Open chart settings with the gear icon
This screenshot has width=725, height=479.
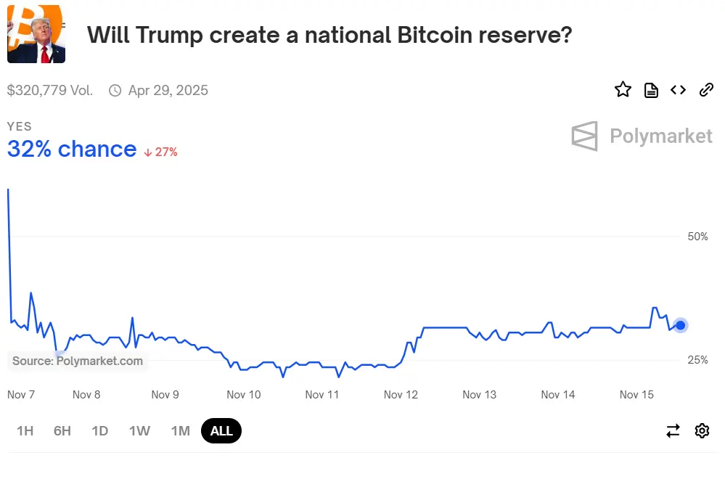point(702,430)
